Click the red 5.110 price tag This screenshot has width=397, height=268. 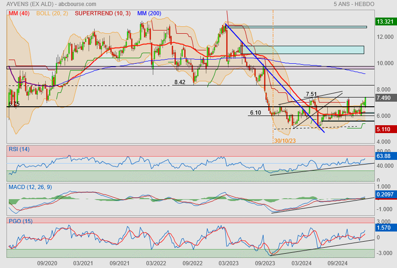tap(384, 129)
